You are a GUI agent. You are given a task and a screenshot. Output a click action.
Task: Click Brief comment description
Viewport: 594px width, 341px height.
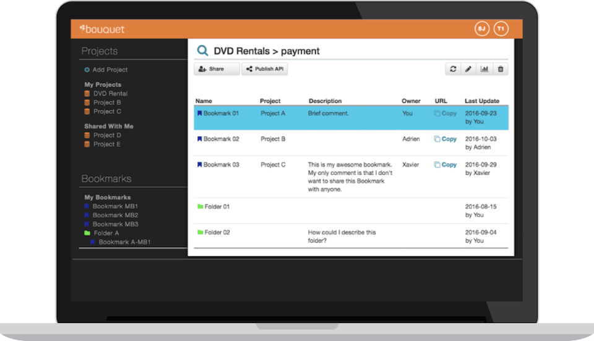coord(328,114)
